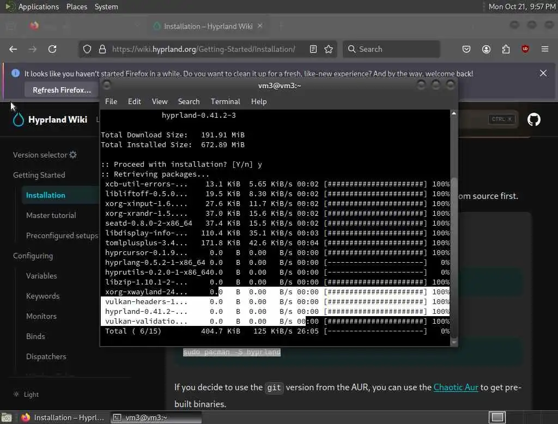Reload the page in Firefox
The width and height of the screenshot is (558, 424).
click(x=52, y=49)
